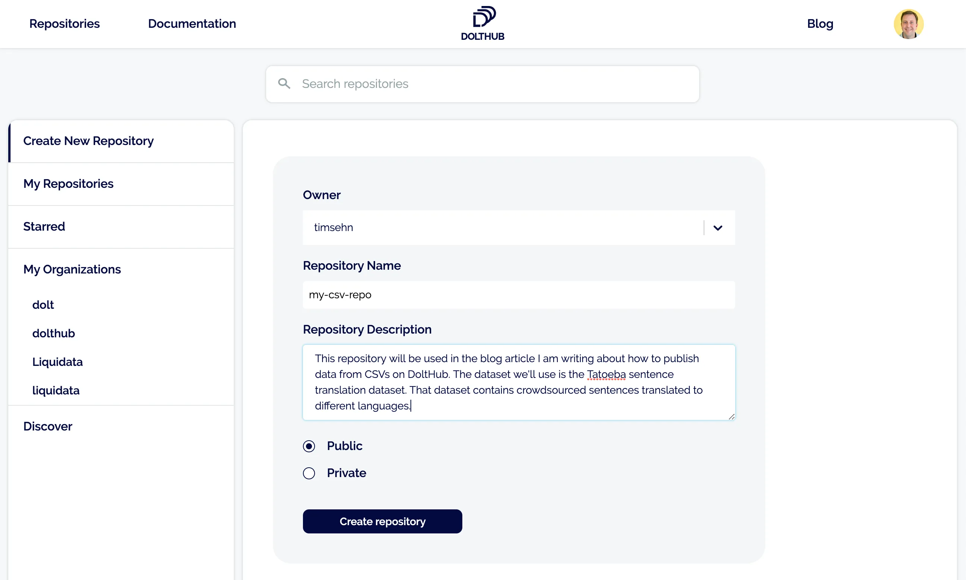
Task: Select Create New Repository tab
Action: pos(88,141)
